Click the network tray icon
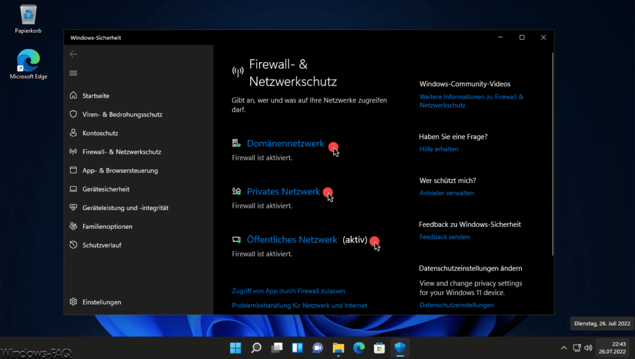Viewport: 635px width, 359px height. (577, 348)
